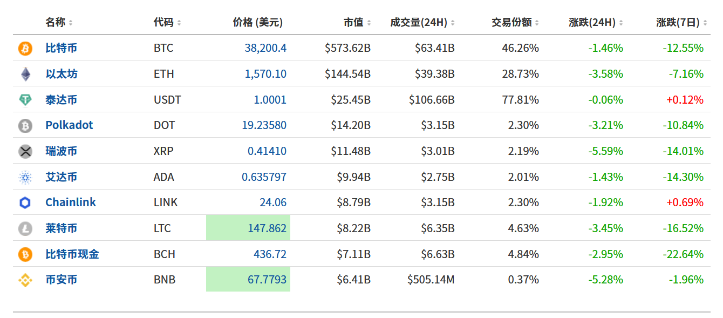This screenshot has height=318, width=723.
Task: Open the Polkadot coin link
Action: (69, 125)
